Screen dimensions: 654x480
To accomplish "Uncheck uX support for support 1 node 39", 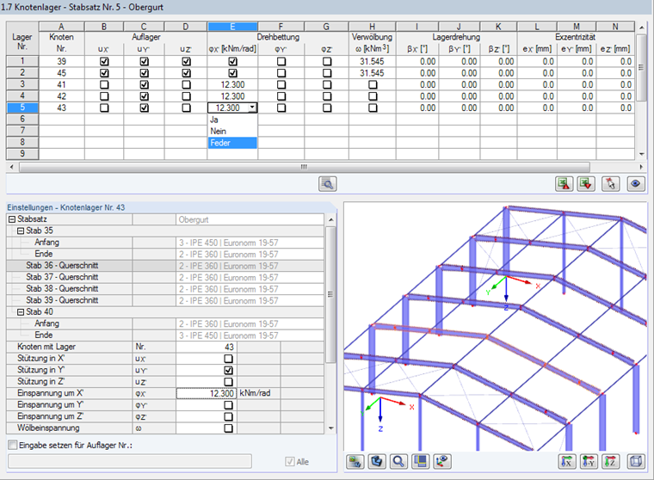I will point(104,61).
